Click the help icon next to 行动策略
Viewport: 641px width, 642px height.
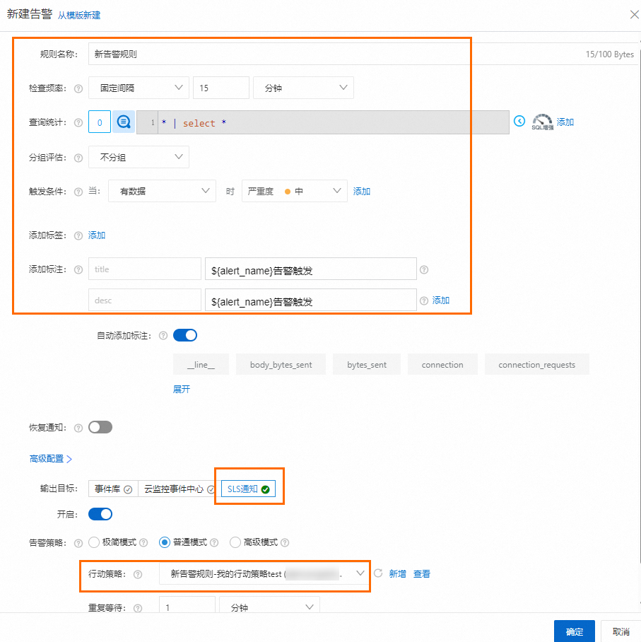click(138, 574)
